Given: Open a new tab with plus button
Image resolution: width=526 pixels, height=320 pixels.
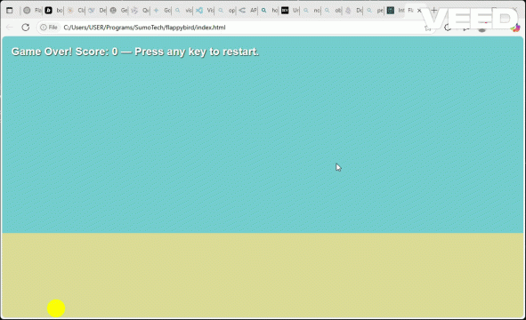Looking at the screenshot, I should [x=433, y=11].
